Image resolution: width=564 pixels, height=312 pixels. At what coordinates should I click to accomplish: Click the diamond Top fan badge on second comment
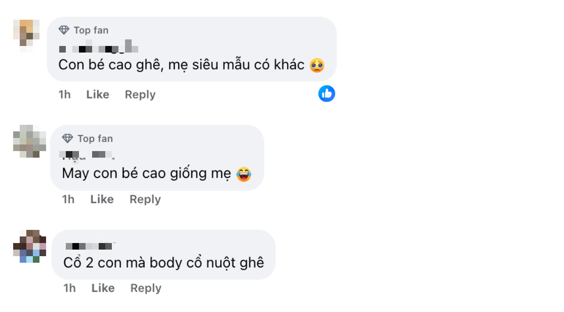click(68, 138)
